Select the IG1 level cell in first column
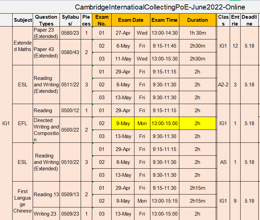This screenshot has width=260, height=220. pyautogui.click(x=6, y=123)
